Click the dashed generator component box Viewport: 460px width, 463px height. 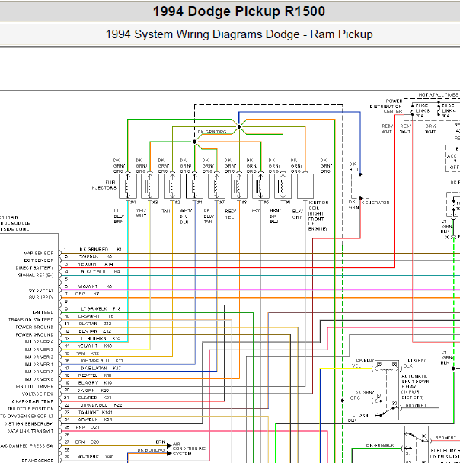click(360, 186)
